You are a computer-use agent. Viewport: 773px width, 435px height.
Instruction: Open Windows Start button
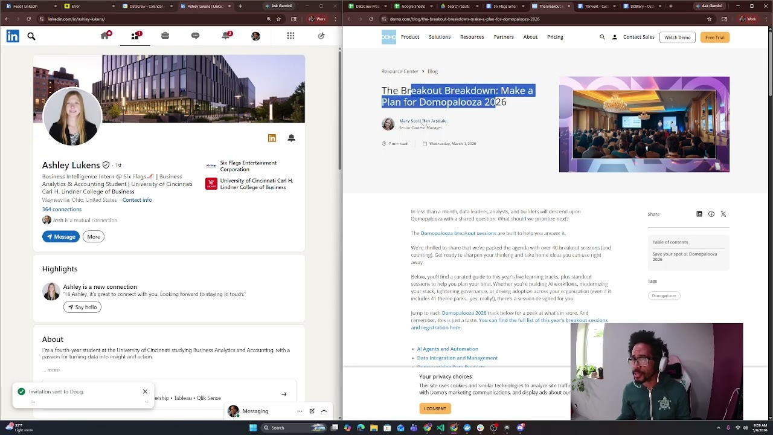pos(253,428)
